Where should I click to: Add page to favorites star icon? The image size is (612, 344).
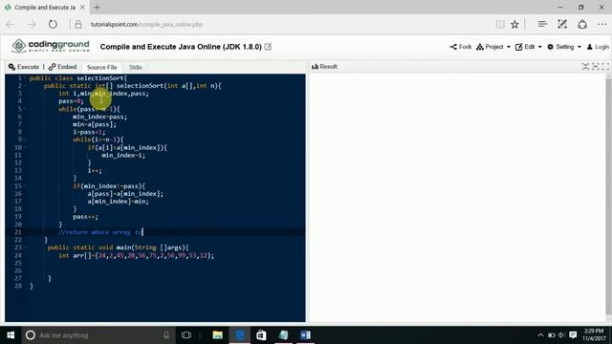tap(514, 25)
